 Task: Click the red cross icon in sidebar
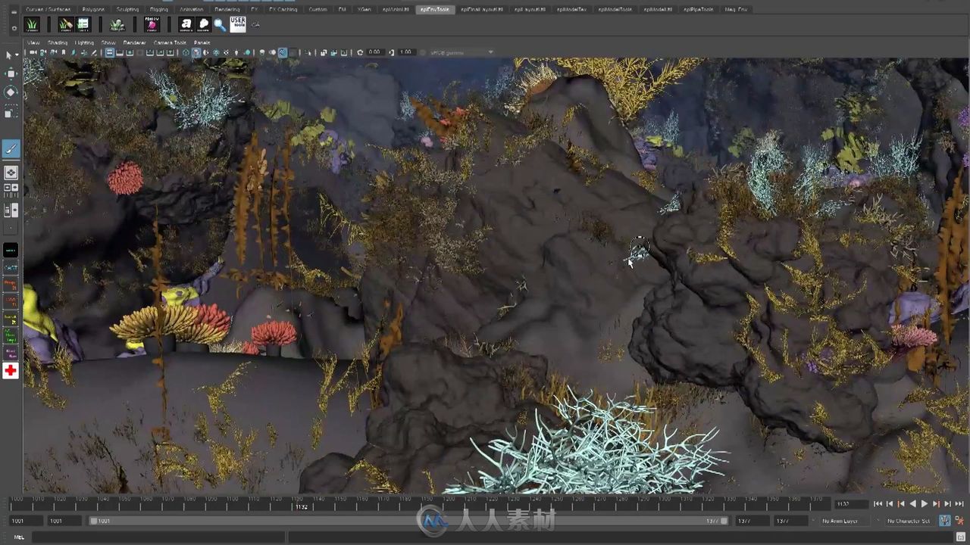click(x=11, y=370)
